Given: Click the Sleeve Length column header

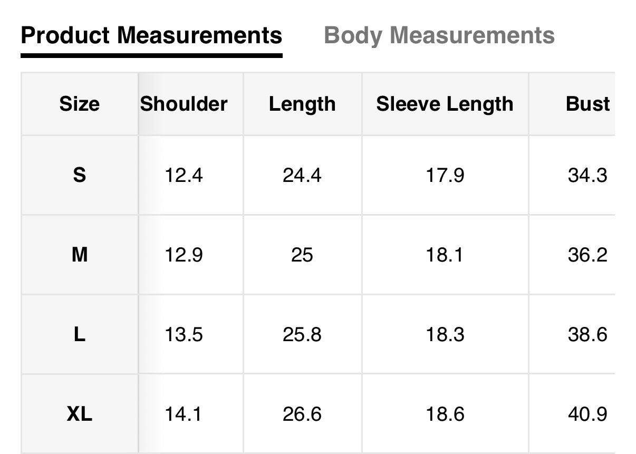Looking at the screenshot, I should [x=445, y=104].
